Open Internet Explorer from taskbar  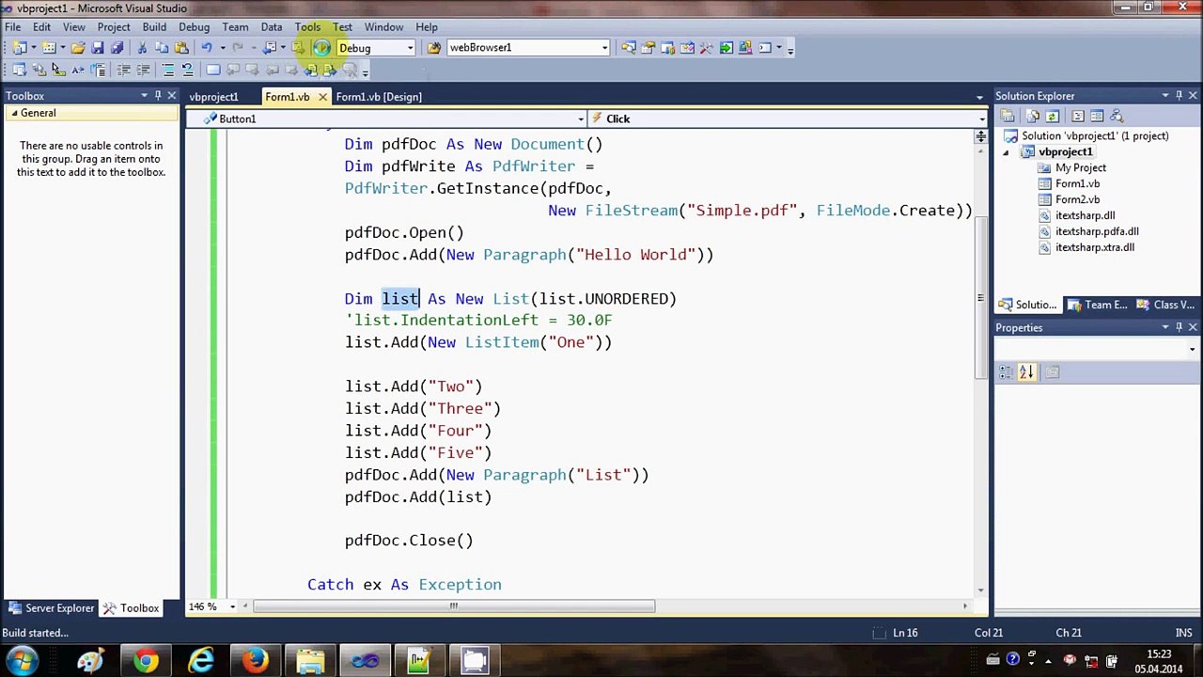(x=200, y=661)
